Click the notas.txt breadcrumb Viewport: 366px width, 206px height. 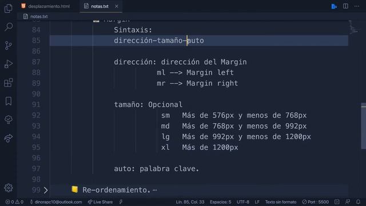(x=35, y=17)
